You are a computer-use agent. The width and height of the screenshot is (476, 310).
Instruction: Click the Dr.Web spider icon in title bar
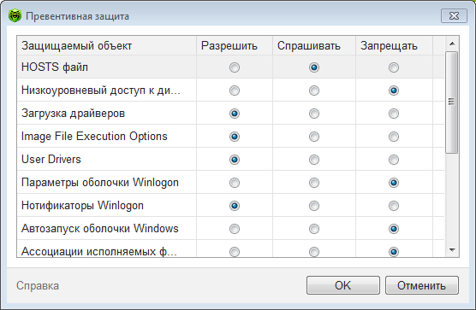point(15,15)
